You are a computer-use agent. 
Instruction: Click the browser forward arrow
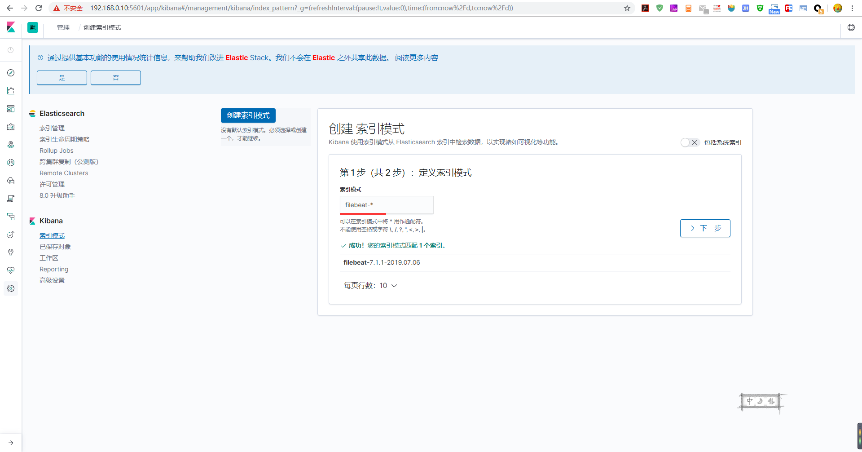click(24, 8)
